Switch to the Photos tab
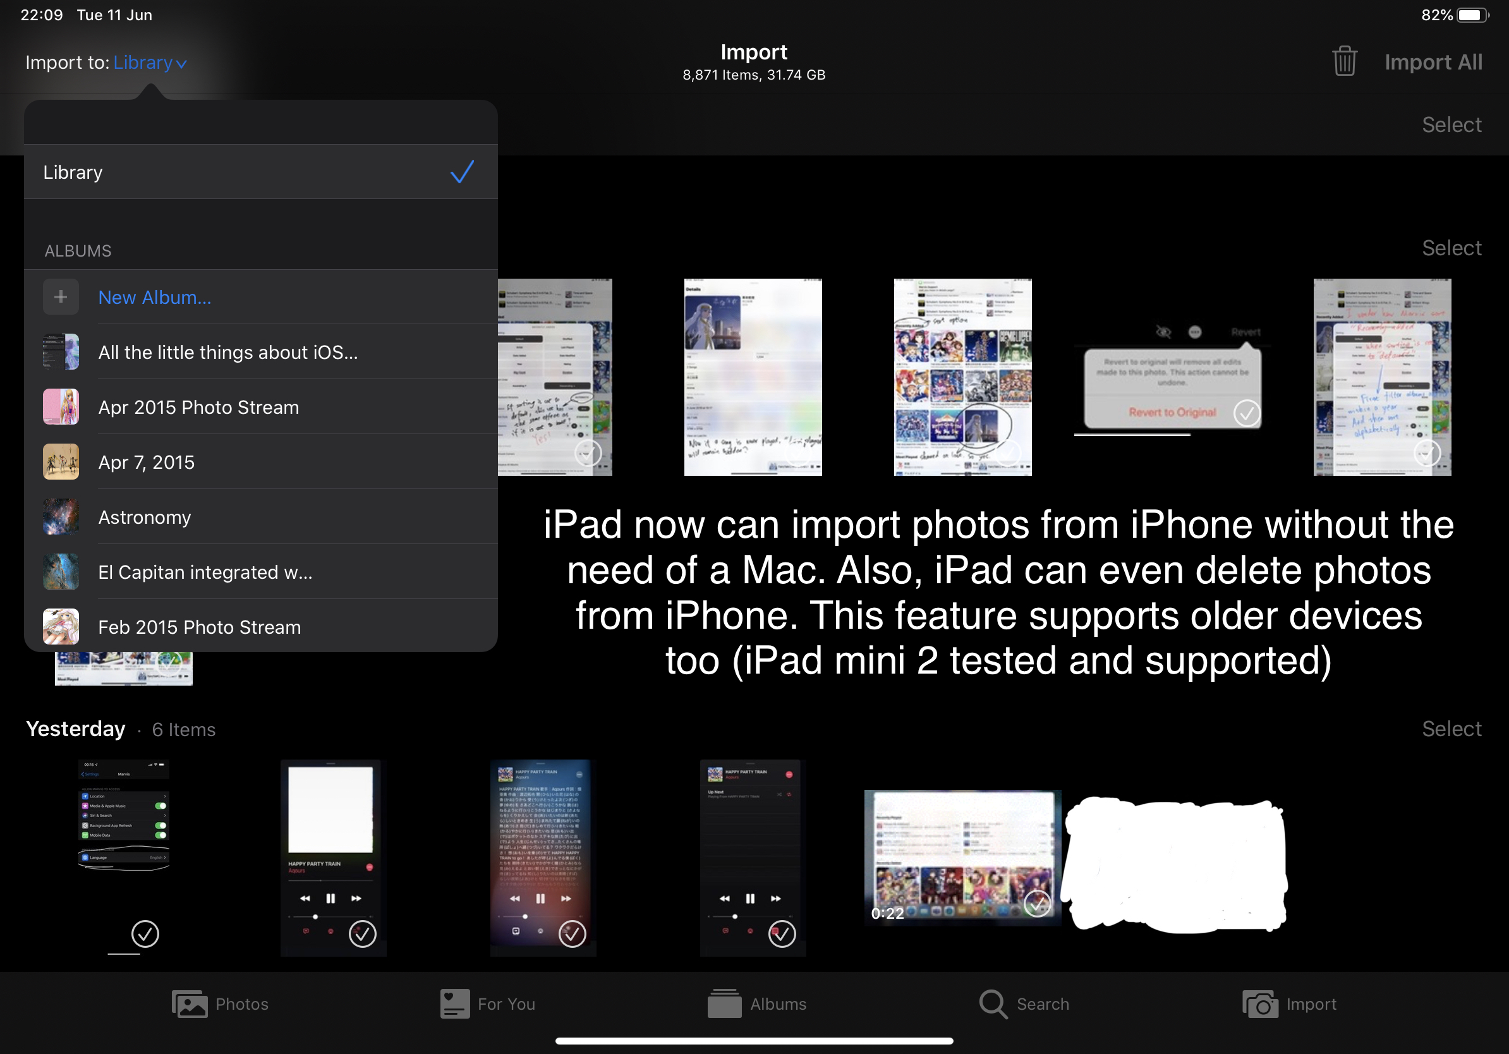This screenshot has width=1509, height=1054. point(220,1003)
